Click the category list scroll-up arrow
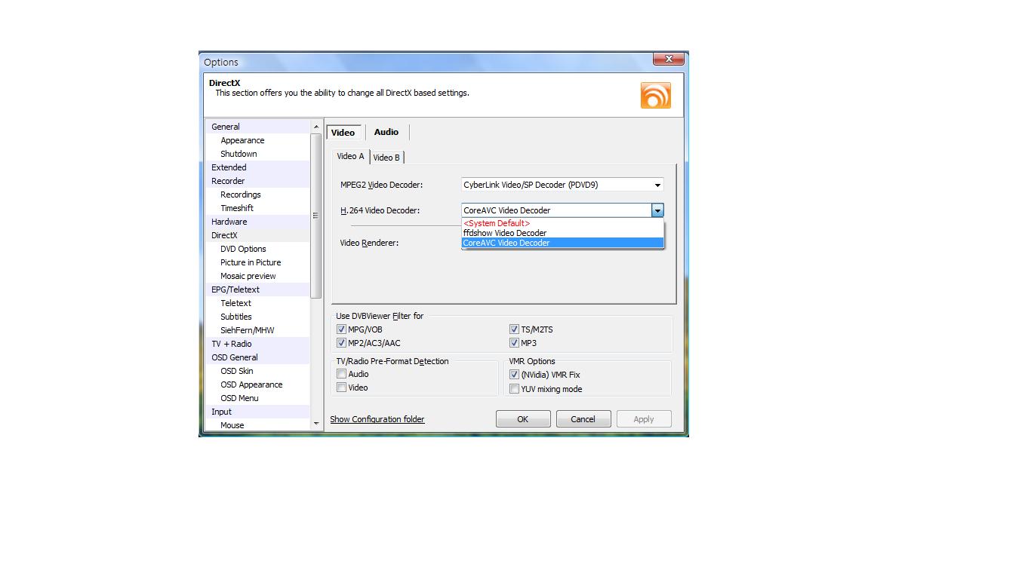Viewport: 1031px width, 579px height. pyautogui.click(x=316, y=127)
